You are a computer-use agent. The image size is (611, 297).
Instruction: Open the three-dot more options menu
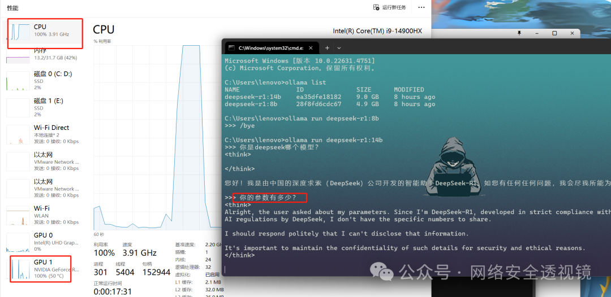pos(421,7)
